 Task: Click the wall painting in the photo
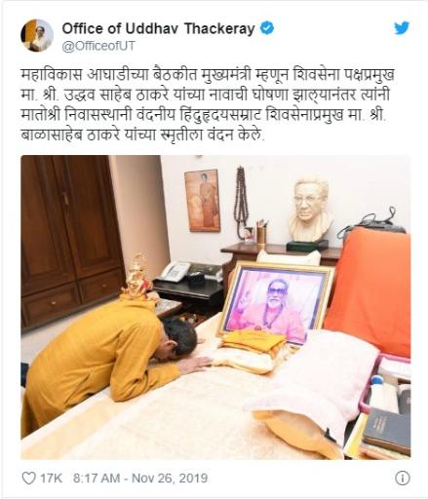coord(202,201)
